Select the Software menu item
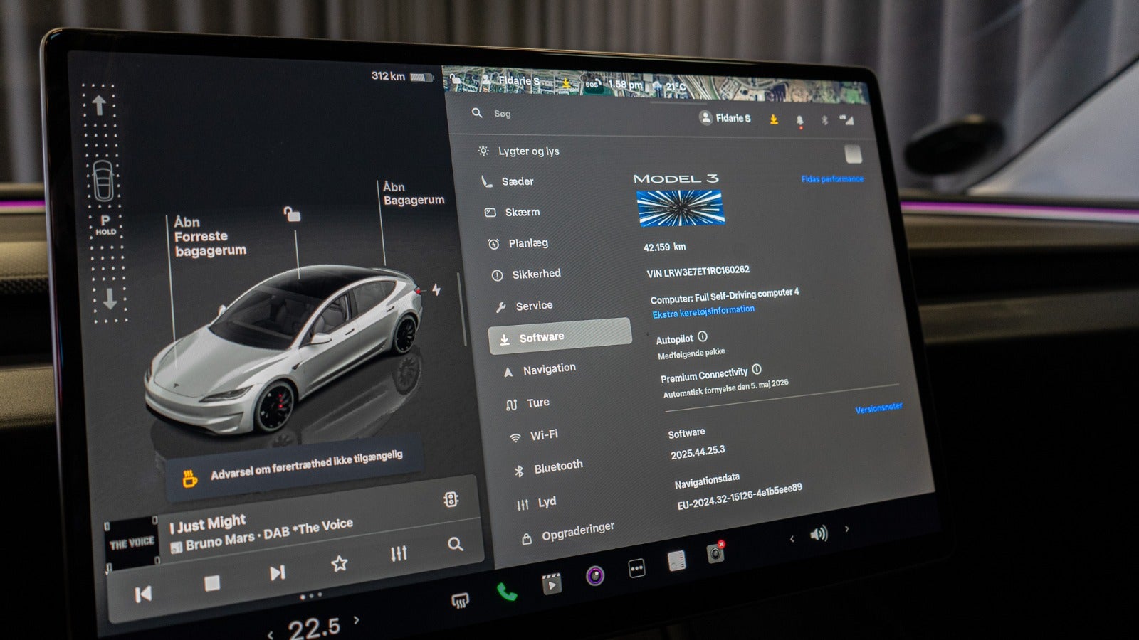Screen dimensions: 1139x640 560,336
